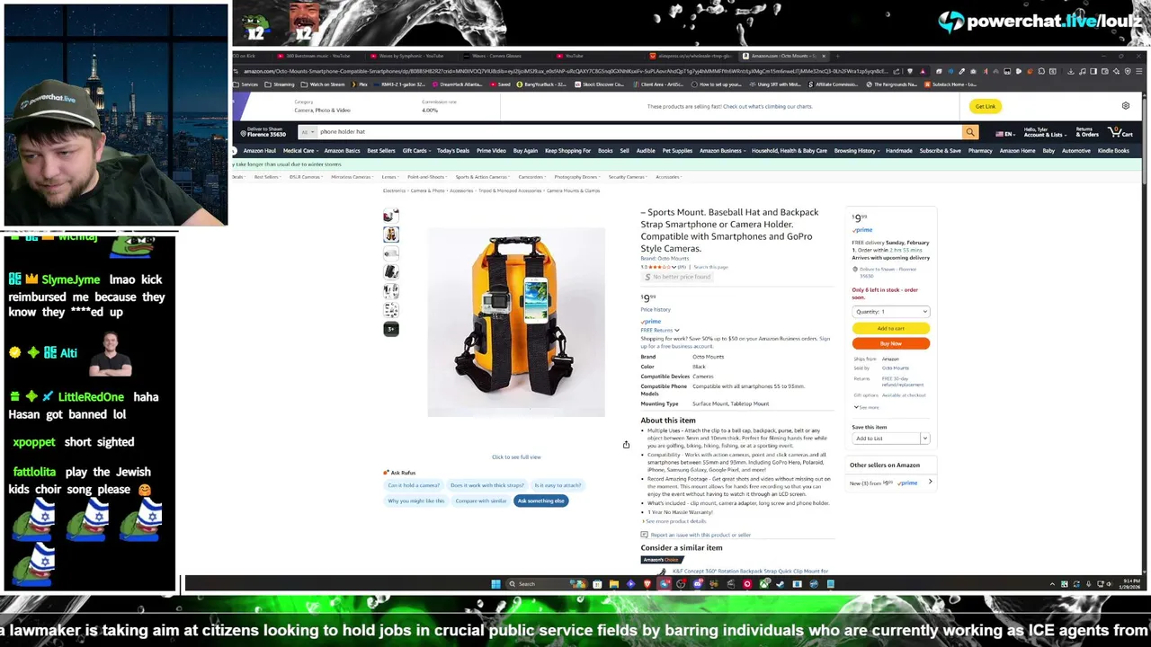Open the shopping cart icon
This screenshot has width=1151, height=647.
[1120, 132]
